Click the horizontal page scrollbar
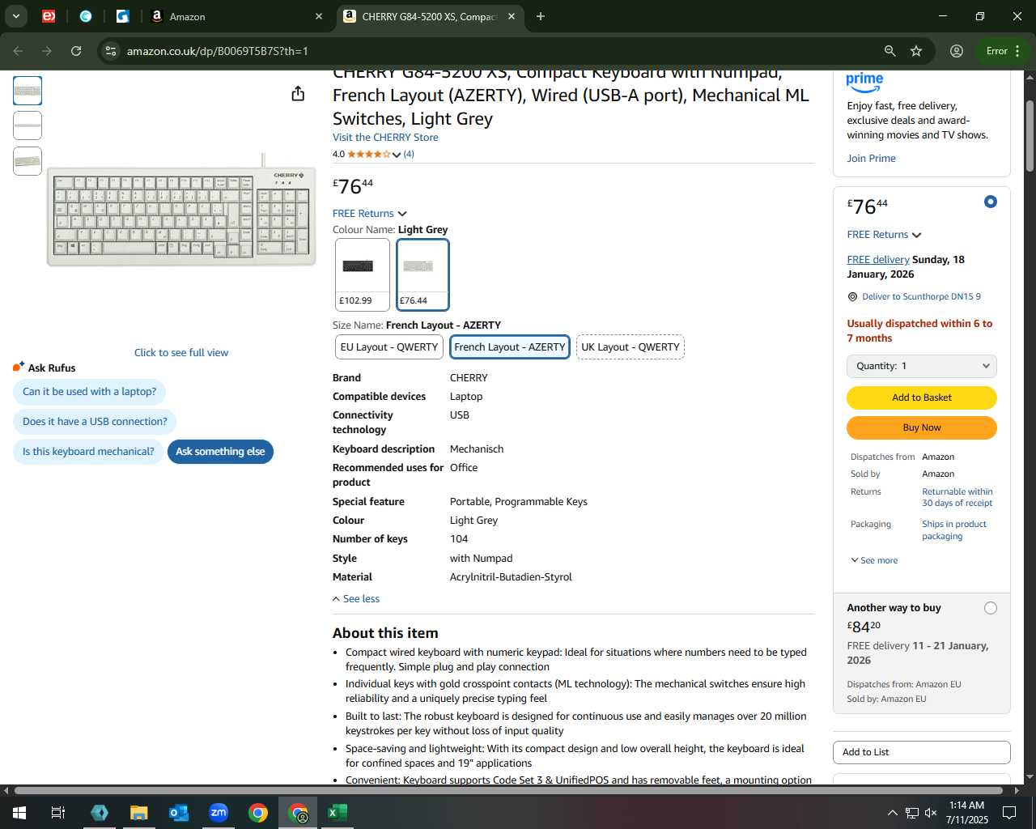The height and width of the screenshot is (829, 1036). [x=510, y=790]
